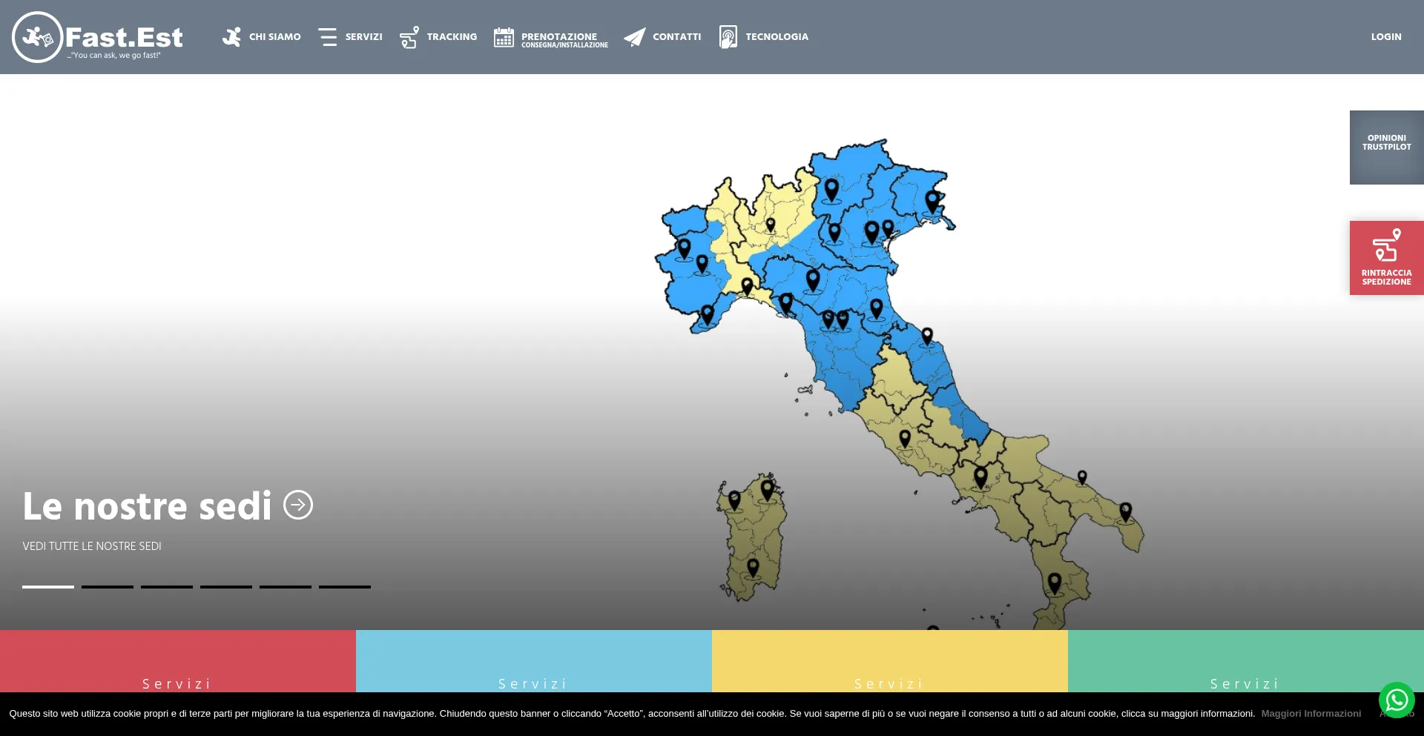Click the running man Chi Siamo icon
Viewport: 1424px width, 736px height.
[232, 37]
